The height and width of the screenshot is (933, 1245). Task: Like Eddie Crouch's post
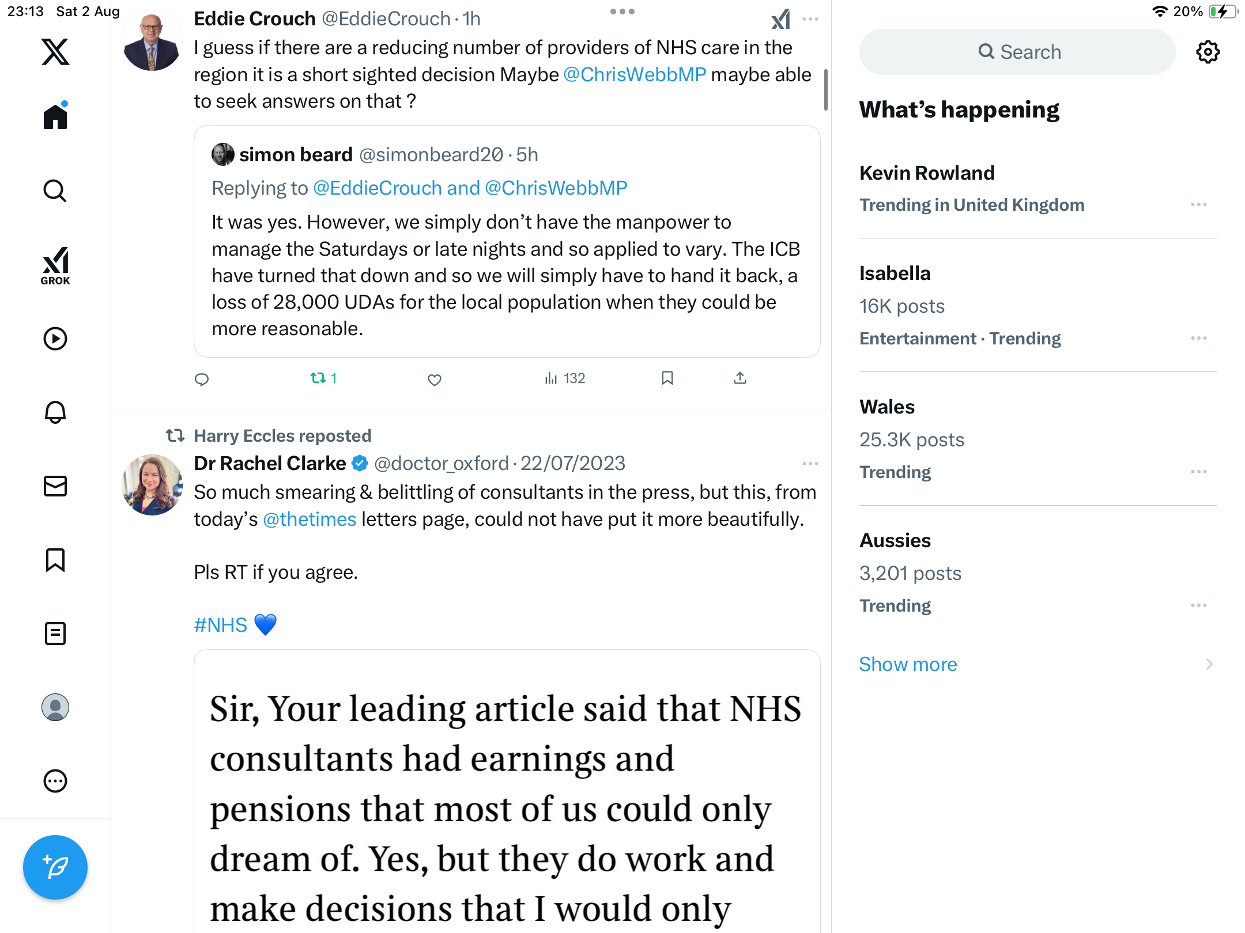pos(435,380)
